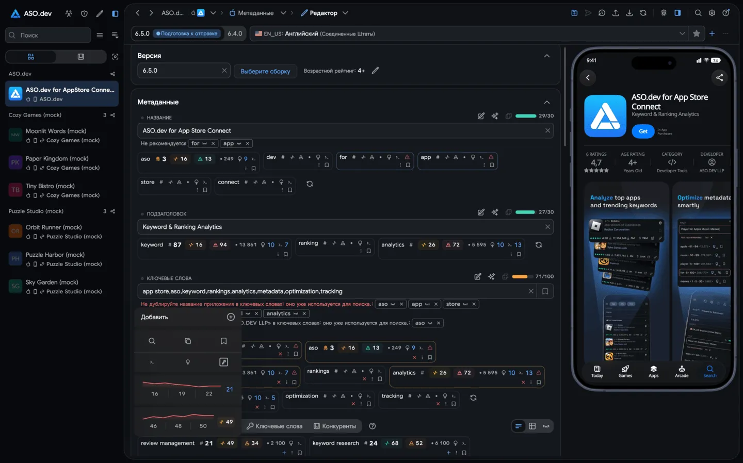This screenshot has width=743, height=463.
Task: Click the shield icon in left header
Action: point(84,13)
